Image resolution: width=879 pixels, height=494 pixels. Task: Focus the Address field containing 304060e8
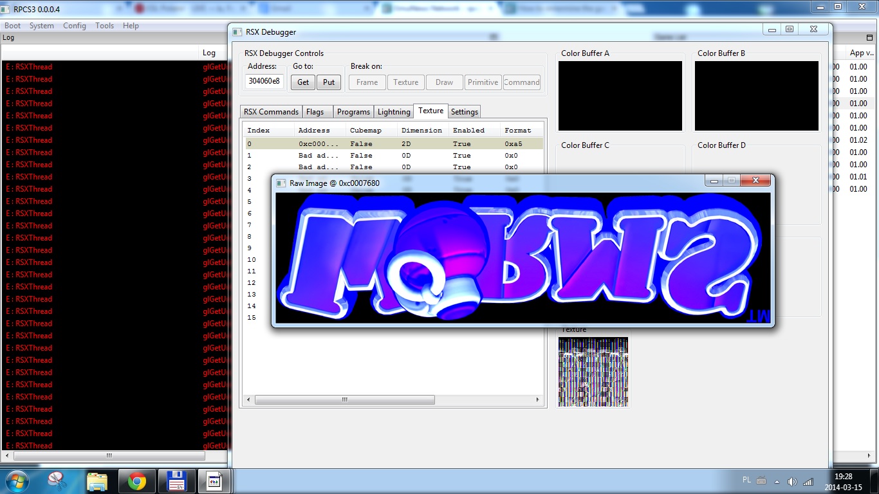pos(264,82)
